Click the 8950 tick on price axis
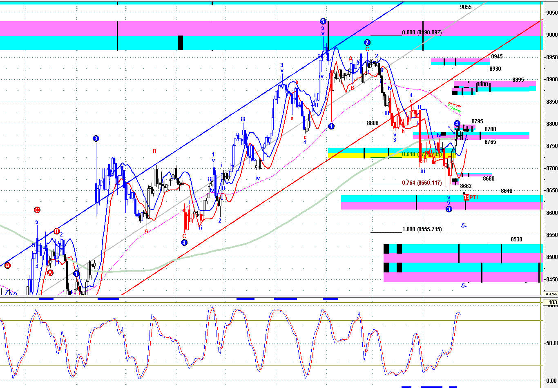 coord(552,57)
